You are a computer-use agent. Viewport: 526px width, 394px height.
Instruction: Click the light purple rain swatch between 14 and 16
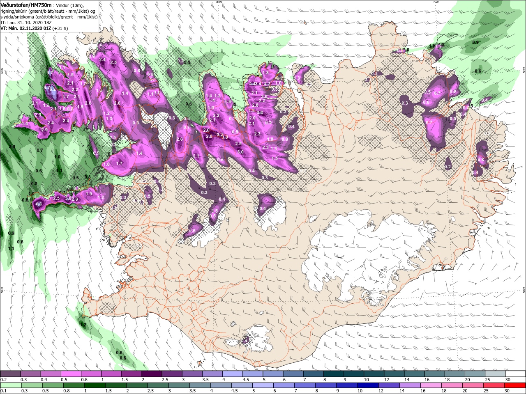[x=410, y=385]
